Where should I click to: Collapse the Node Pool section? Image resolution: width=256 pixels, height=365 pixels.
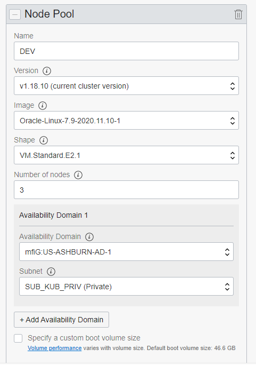15,14
